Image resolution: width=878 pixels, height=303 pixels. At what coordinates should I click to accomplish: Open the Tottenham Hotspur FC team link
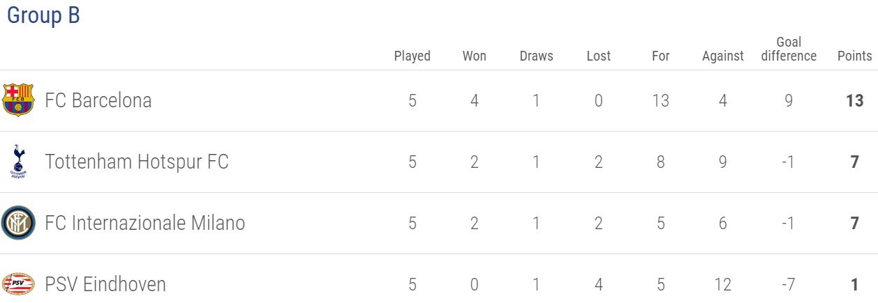(x=137, y=162)
